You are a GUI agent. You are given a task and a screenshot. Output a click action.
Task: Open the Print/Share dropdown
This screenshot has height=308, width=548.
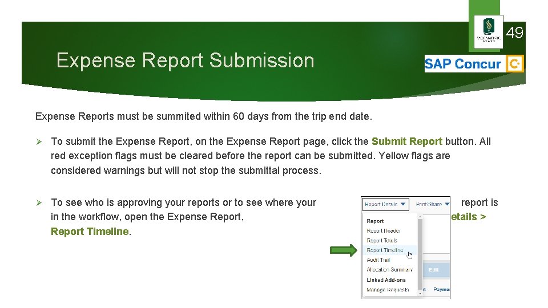click(432, 204)
